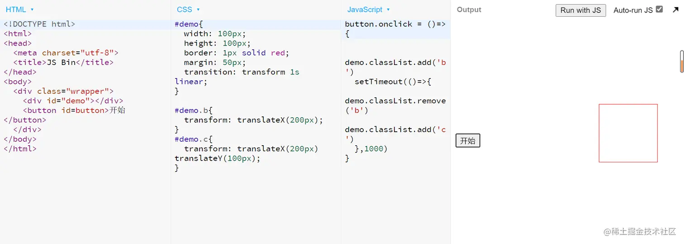Click the div class="wrapper" line

point(63,91)
